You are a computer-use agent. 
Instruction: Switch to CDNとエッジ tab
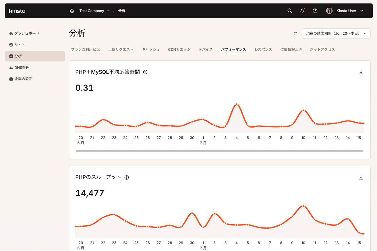(x=179, y=49)
